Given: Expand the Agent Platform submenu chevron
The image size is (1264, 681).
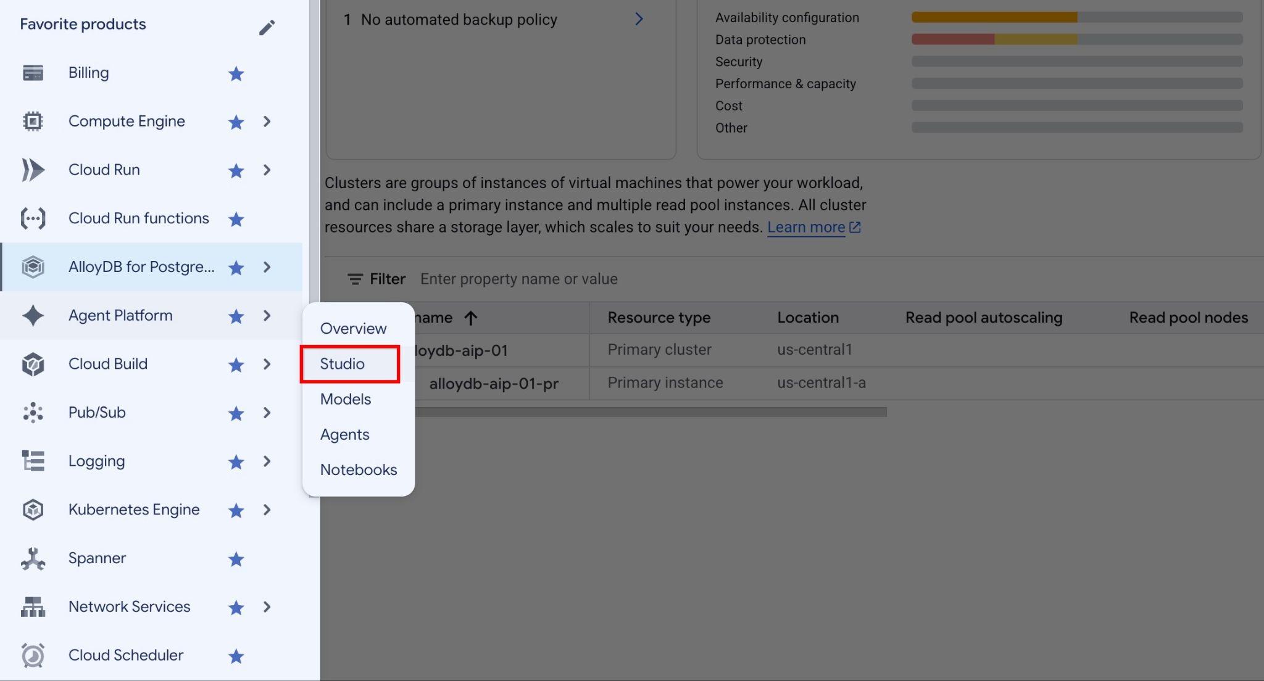Looking at the screenshot, I should pos(267,316).
